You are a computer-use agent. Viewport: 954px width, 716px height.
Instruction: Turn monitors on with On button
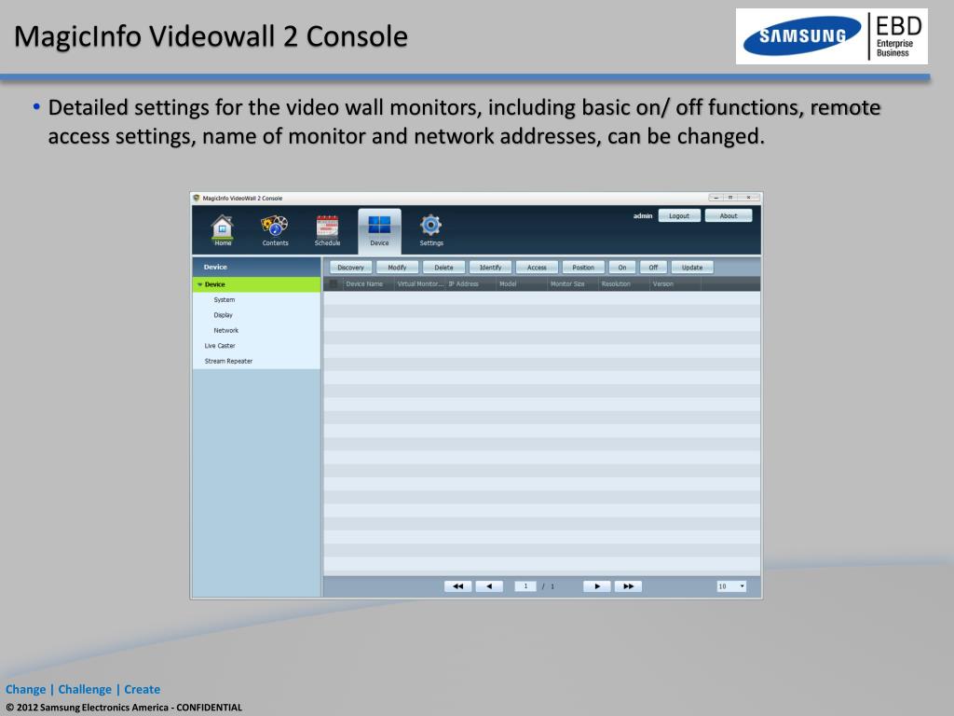[x=621, y=268]
